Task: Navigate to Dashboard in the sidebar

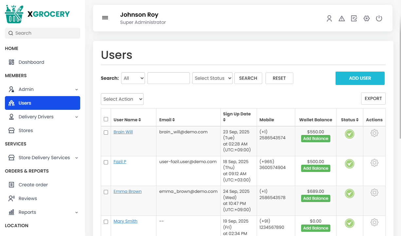Action: click(31, 62)
